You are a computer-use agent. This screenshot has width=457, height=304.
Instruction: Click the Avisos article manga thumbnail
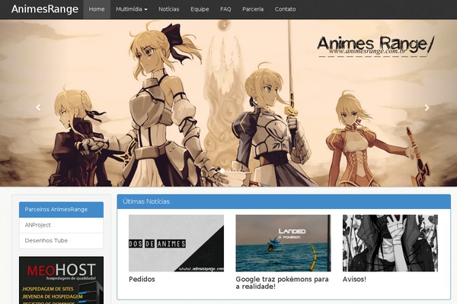(390, 243)
